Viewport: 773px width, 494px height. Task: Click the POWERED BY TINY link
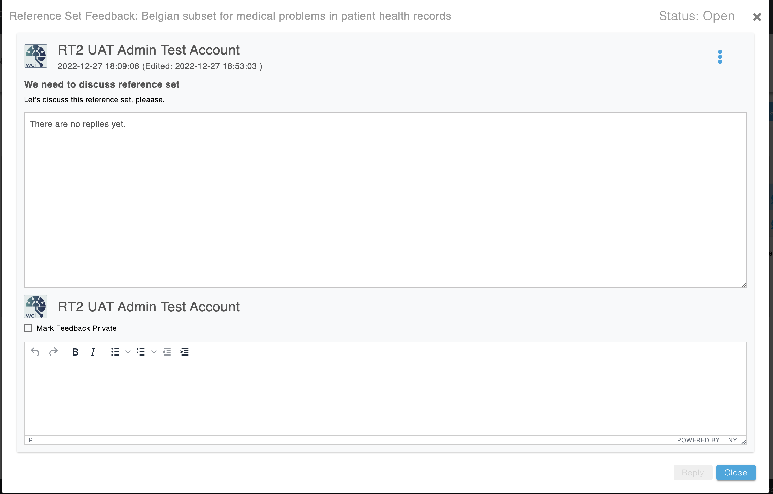click(x=707, y=440)
